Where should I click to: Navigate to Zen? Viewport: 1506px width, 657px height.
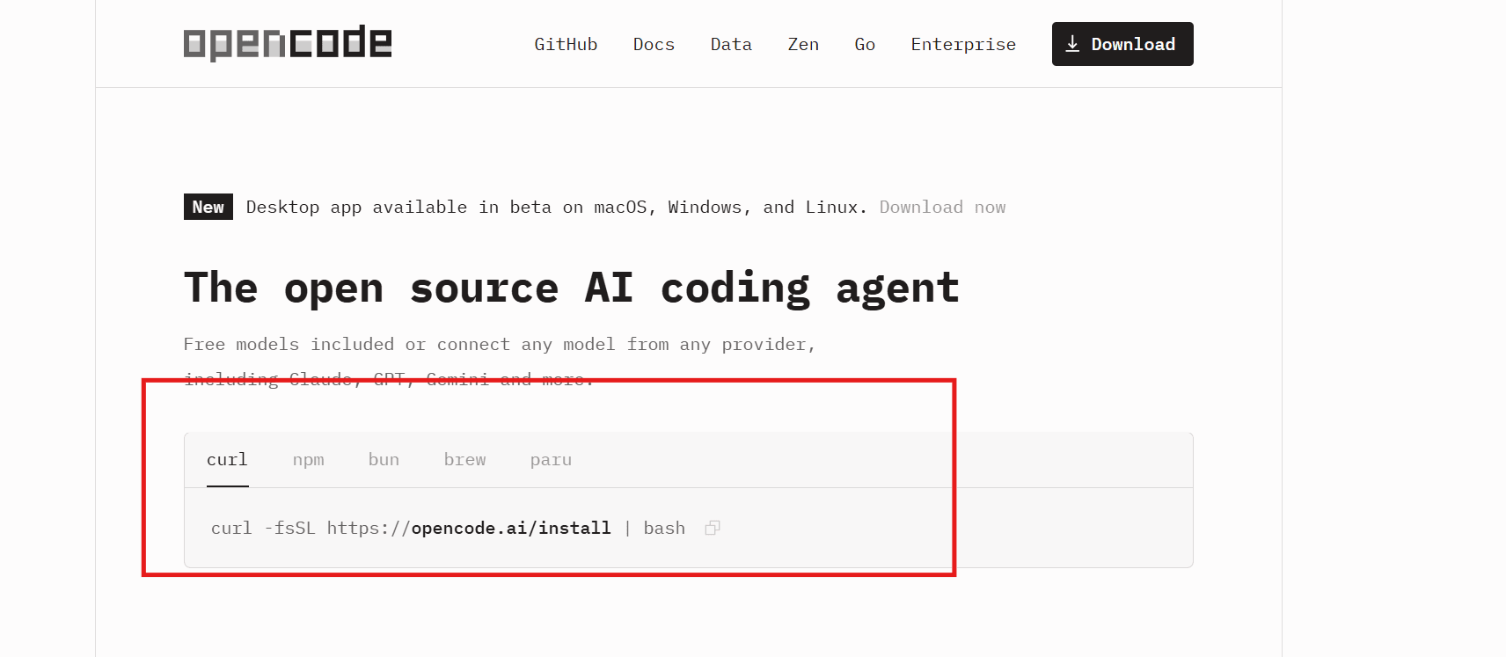coord(803,44)
